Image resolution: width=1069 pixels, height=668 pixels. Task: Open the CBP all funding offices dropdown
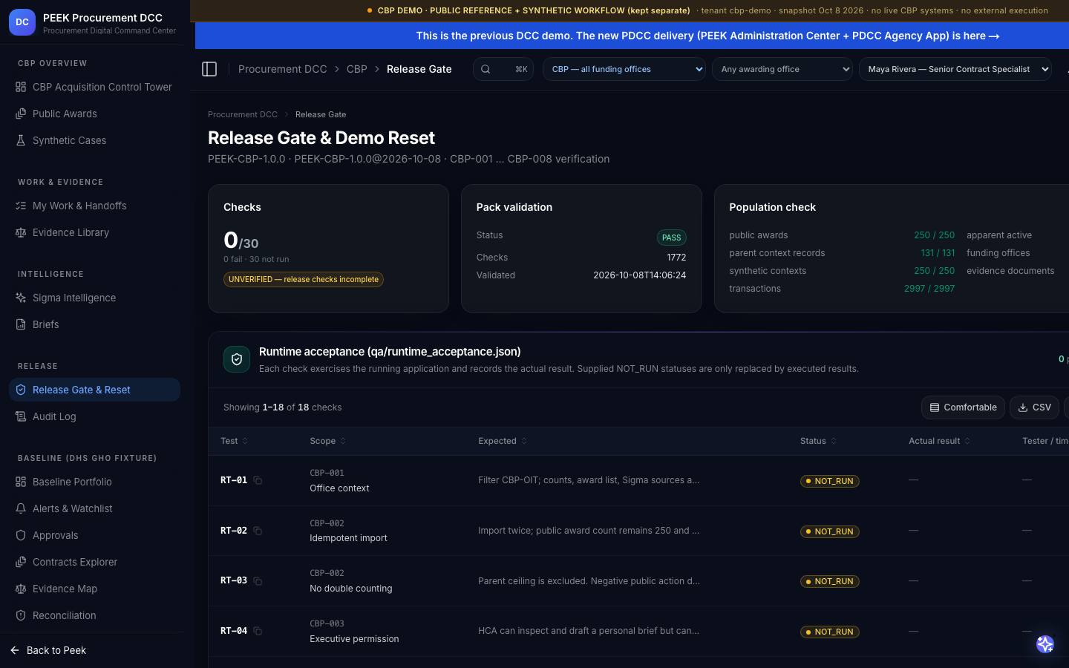click(624, 69)
